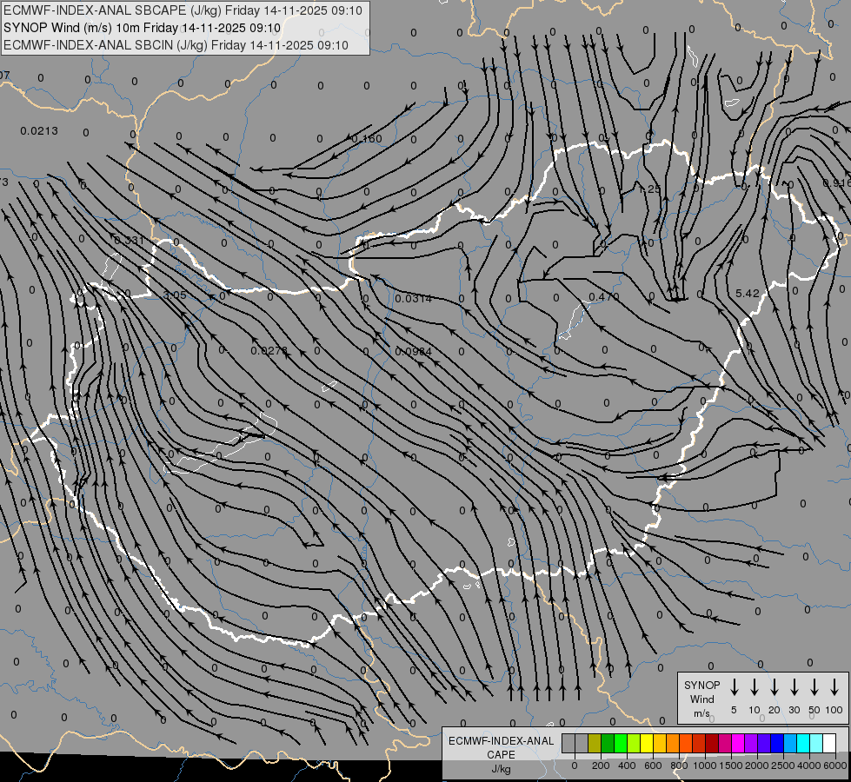Select the white 6000 J/kg CAPE swatch
The image size is (851, 782).
tap(829, 743)
